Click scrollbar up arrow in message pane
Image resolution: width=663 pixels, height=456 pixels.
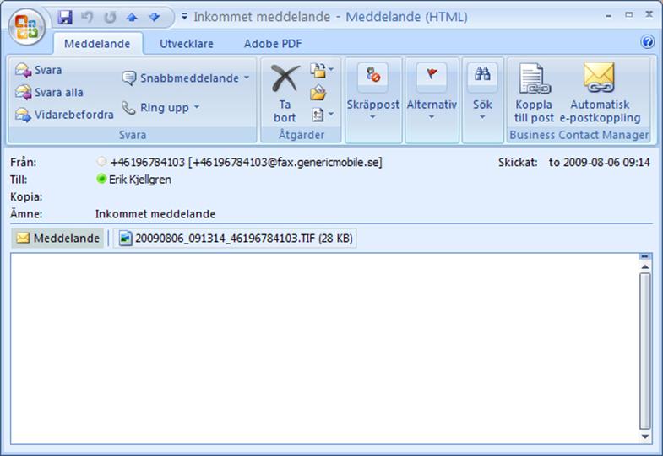644,266
